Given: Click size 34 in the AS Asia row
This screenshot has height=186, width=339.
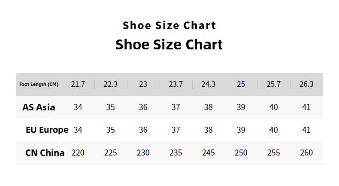Looking at the screenshot, I should [78, 107].
